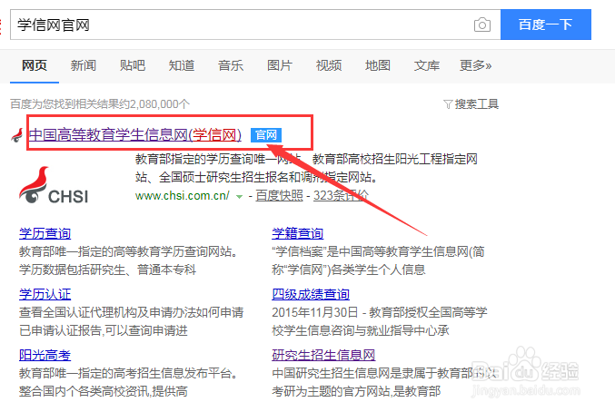Open the 学历查询 sublink

[45, 233]
